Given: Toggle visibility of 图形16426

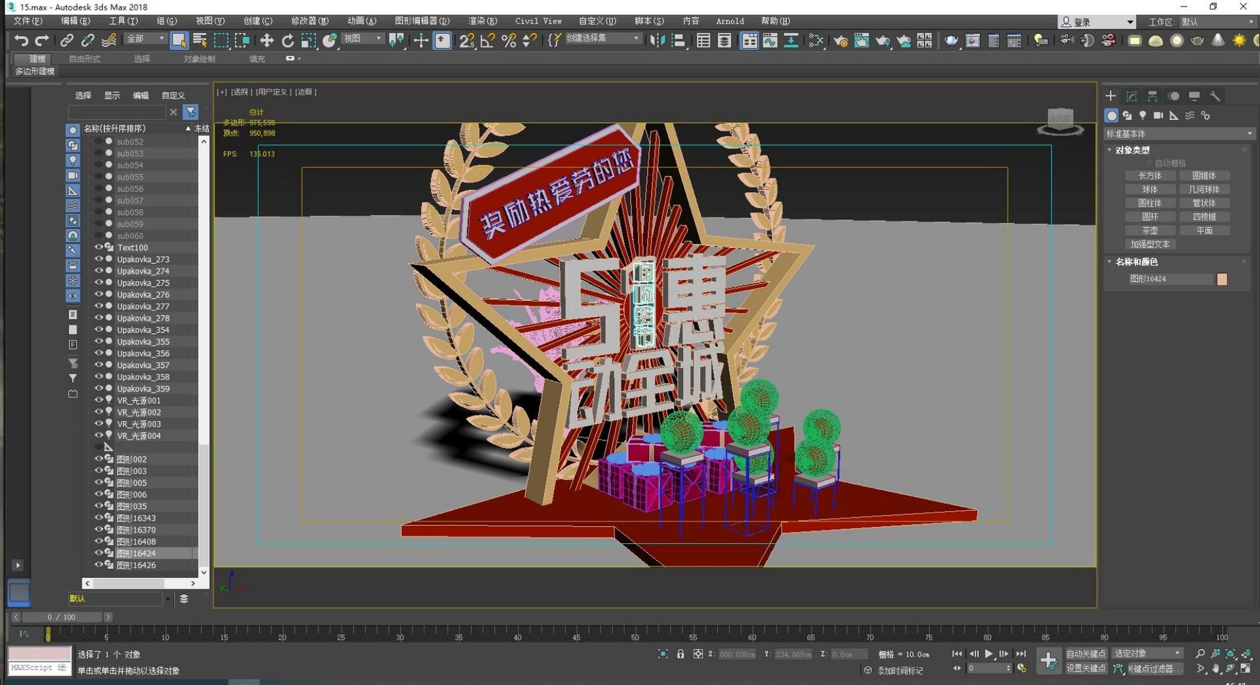Looking at the screenshot, I should pyautogui.click(x=99, y=565).
